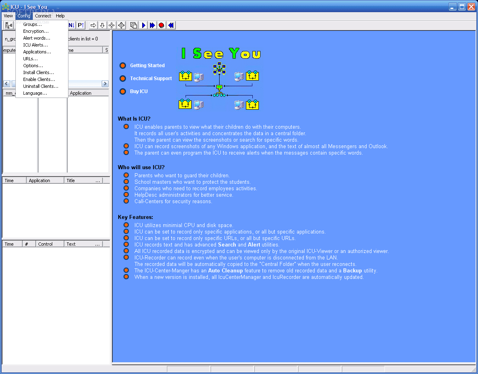Click the P up-arrow toolbar button
The width and height of the screenshot is (478, 374).
tap(81, 25)
